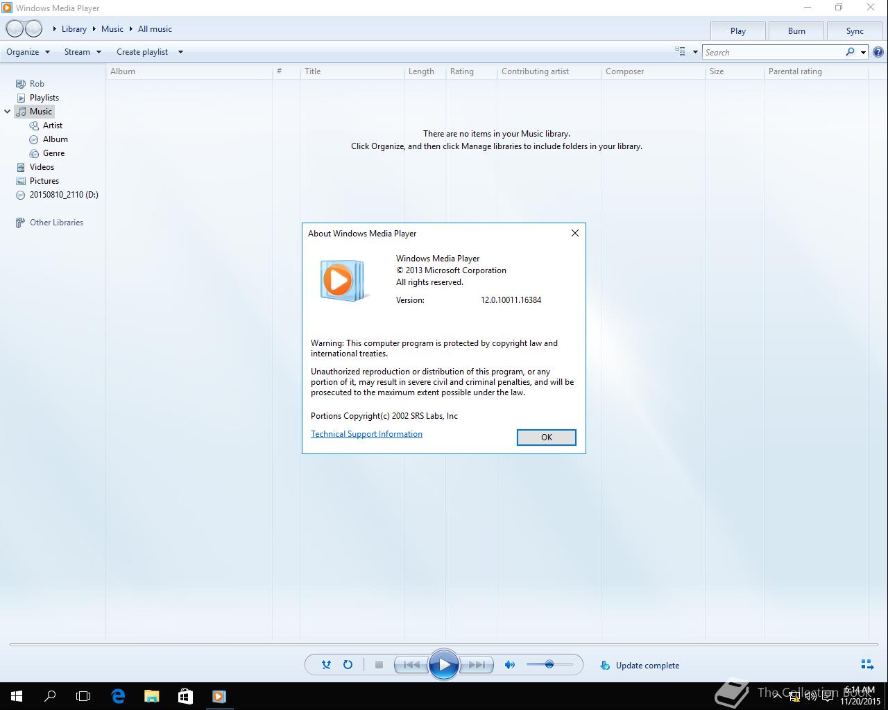Click Create playlist

[x=142, y=52]
